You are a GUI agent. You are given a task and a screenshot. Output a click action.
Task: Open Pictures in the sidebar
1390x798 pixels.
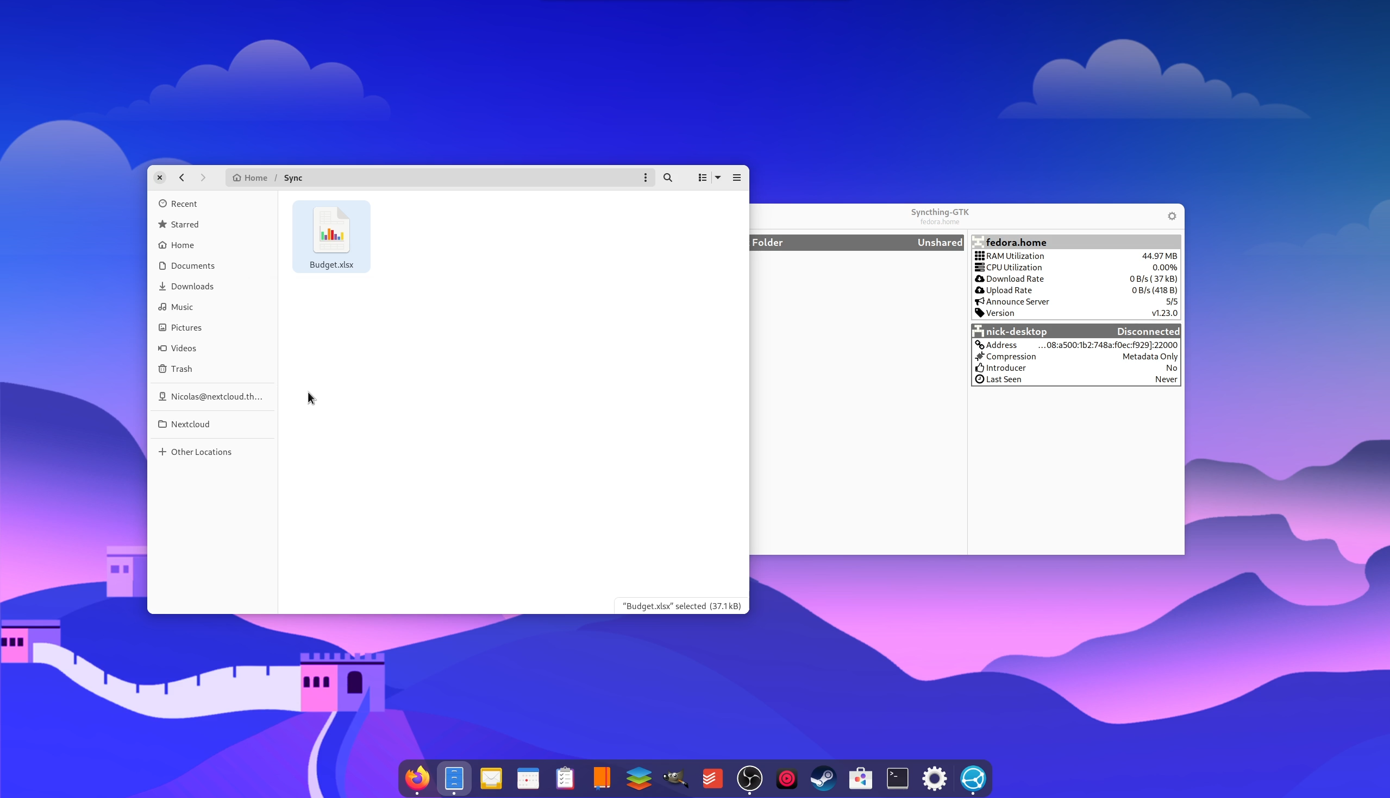[x=212, y=328]
